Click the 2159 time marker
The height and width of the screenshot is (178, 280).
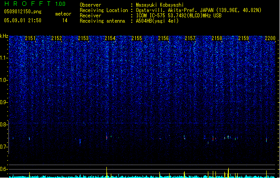(243, 38)
